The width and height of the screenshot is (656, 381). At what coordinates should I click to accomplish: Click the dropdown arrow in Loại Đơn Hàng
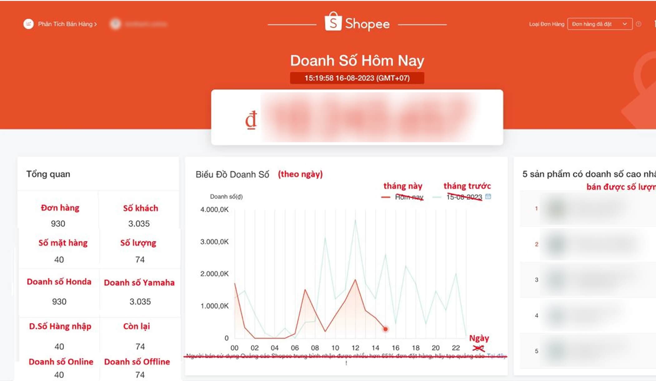[625, 24]
